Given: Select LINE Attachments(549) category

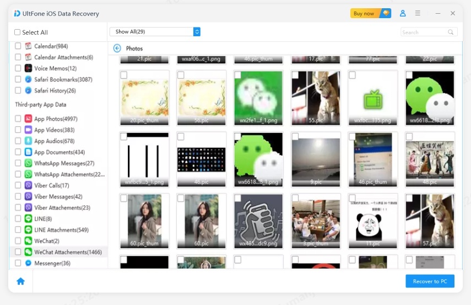Looking at the screenshot, I should pos(61,230).
